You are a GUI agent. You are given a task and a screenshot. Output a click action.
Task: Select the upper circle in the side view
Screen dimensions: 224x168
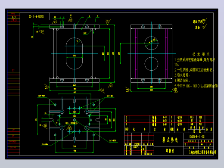151,43
